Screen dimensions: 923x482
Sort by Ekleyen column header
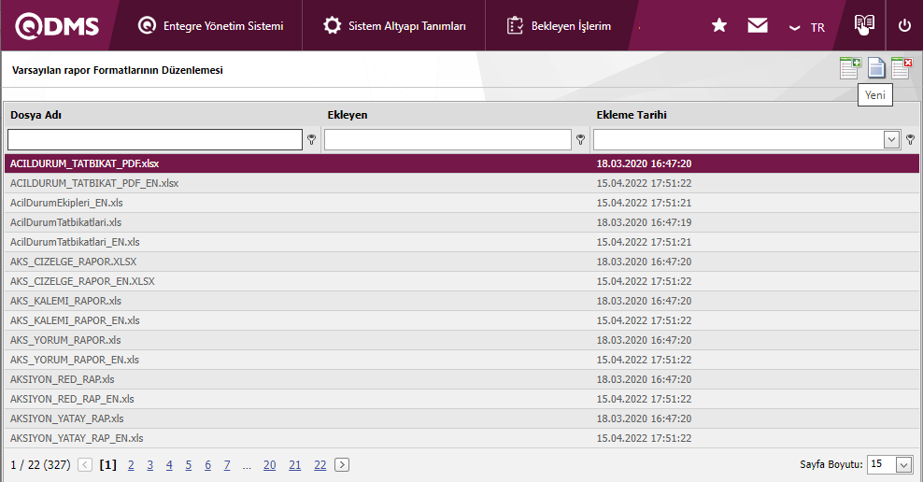[x=348, y=115]
